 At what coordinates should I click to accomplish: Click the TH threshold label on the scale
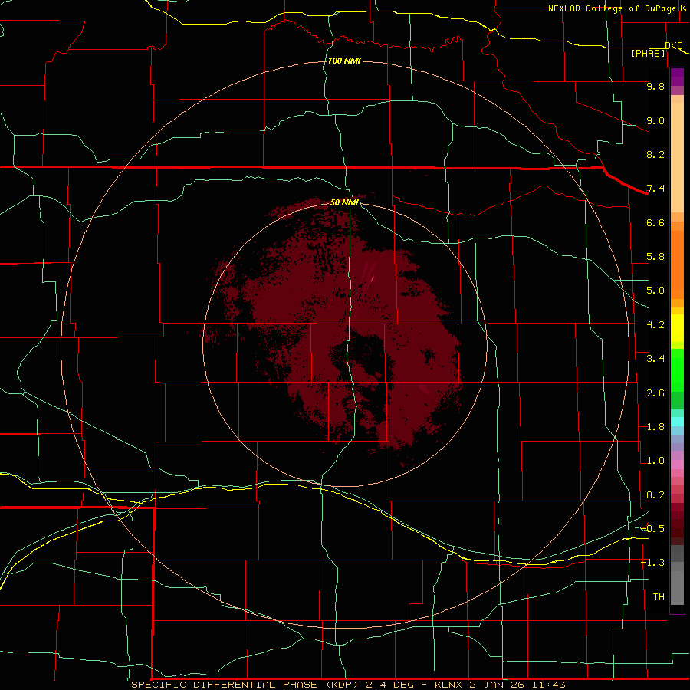point(659,596)
